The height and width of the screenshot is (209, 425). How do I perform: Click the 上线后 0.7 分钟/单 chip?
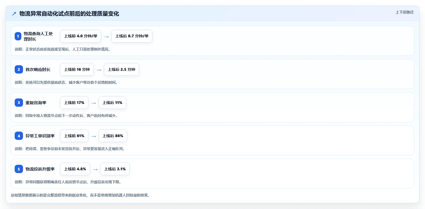tap(132, 36)
